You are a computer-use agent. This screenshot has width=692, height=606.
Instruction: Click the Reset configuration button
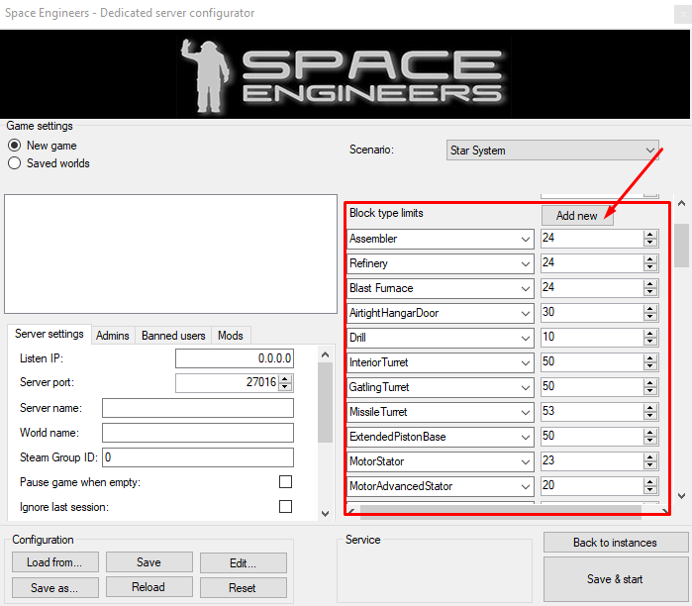[243, 587]
